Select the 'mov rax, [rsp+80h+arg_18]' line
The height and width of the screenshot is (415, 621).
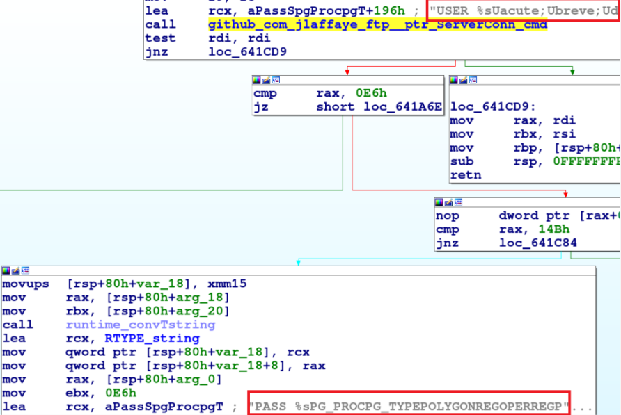coord(116,298)
